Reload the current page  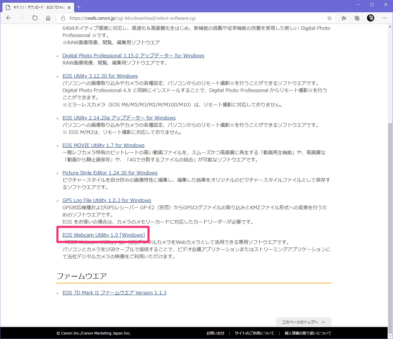tap(35, 18)
